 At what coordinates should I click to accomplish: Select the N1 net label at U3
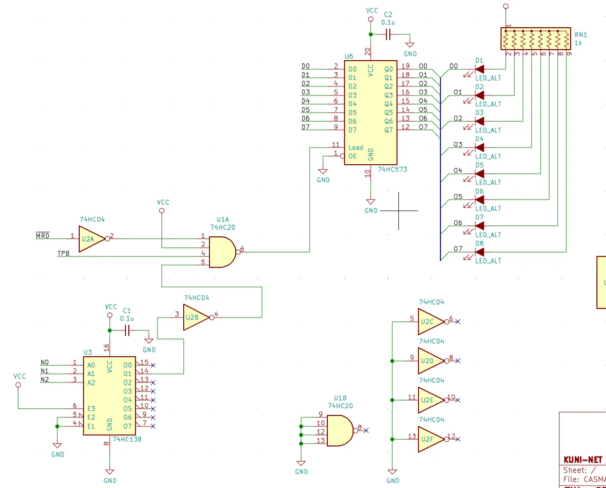click(x=44, y=371)
